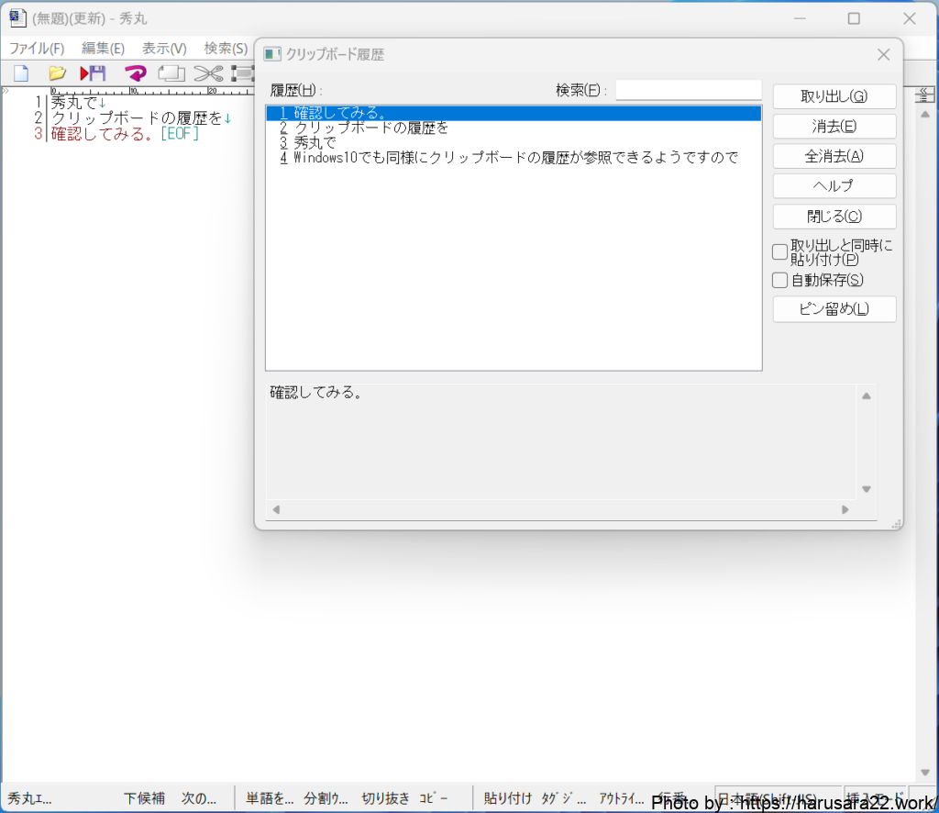Open the ファイル(F) menu
The height and width of the screenshot is (813, 939).
click(37, 48)
